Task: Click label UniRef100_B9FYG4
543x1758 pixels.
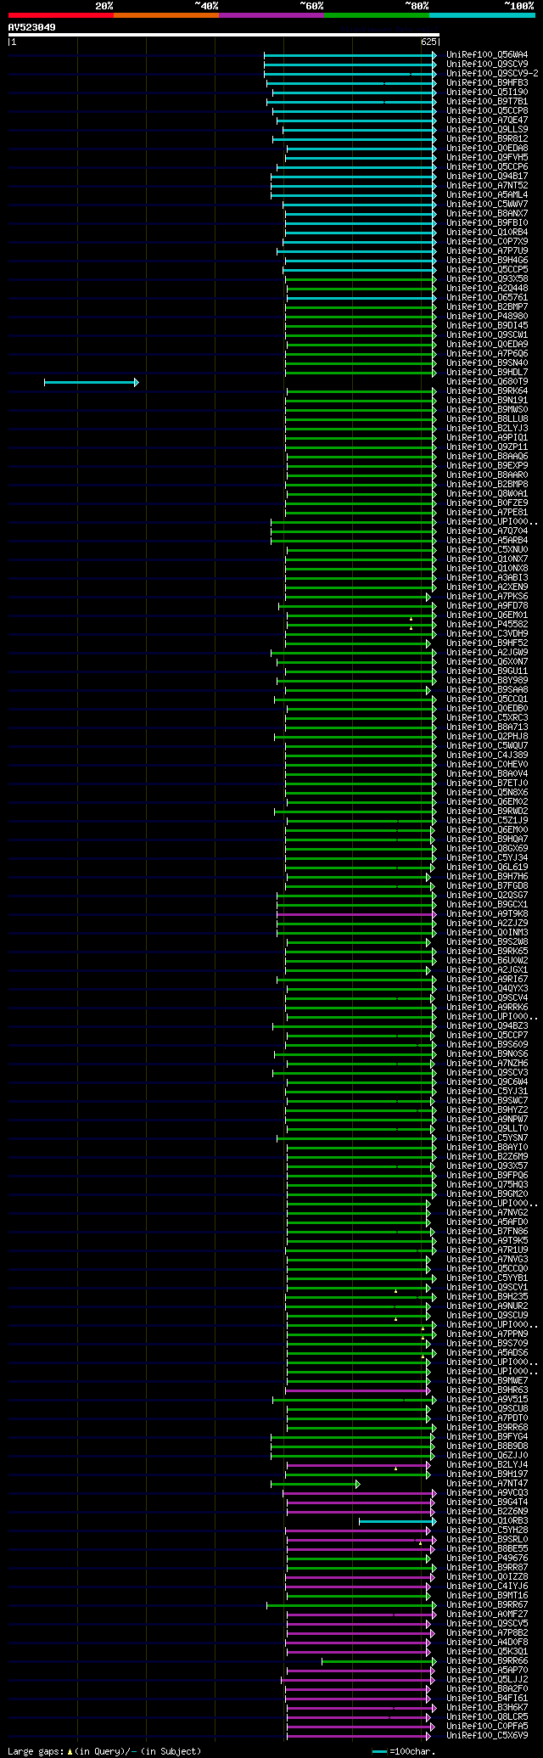Action: click(487, 1437)
